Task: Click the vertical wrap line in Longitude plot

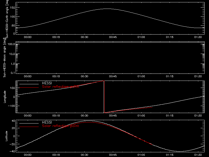Action: pos(104,97)
